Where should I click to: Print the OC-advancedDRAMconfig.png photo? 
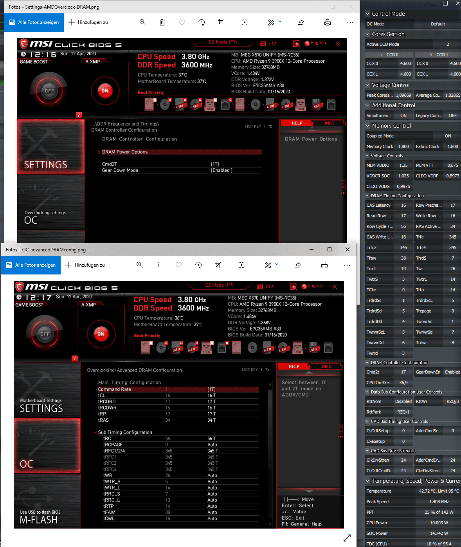coord(324,265)
